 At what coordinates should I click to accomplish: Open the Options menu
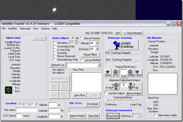coord(45,29)
